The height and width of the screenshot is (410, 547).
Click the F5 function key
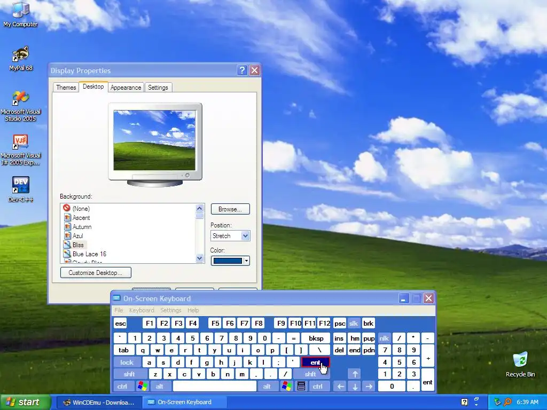(215, 324)
